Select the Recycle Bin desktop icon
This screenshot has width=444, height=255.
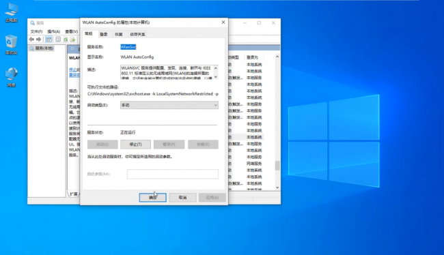pos(12,45)
